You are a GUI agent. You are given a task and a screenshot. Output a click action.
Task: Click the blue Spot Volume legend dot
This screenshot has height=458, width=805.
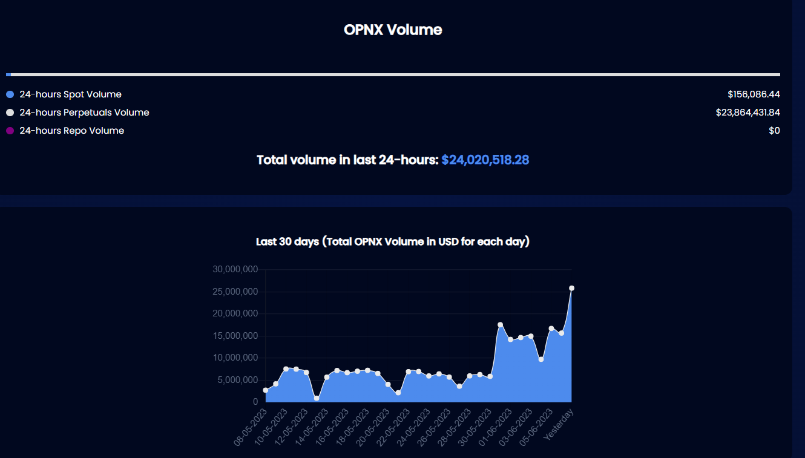tap(10, 94)
